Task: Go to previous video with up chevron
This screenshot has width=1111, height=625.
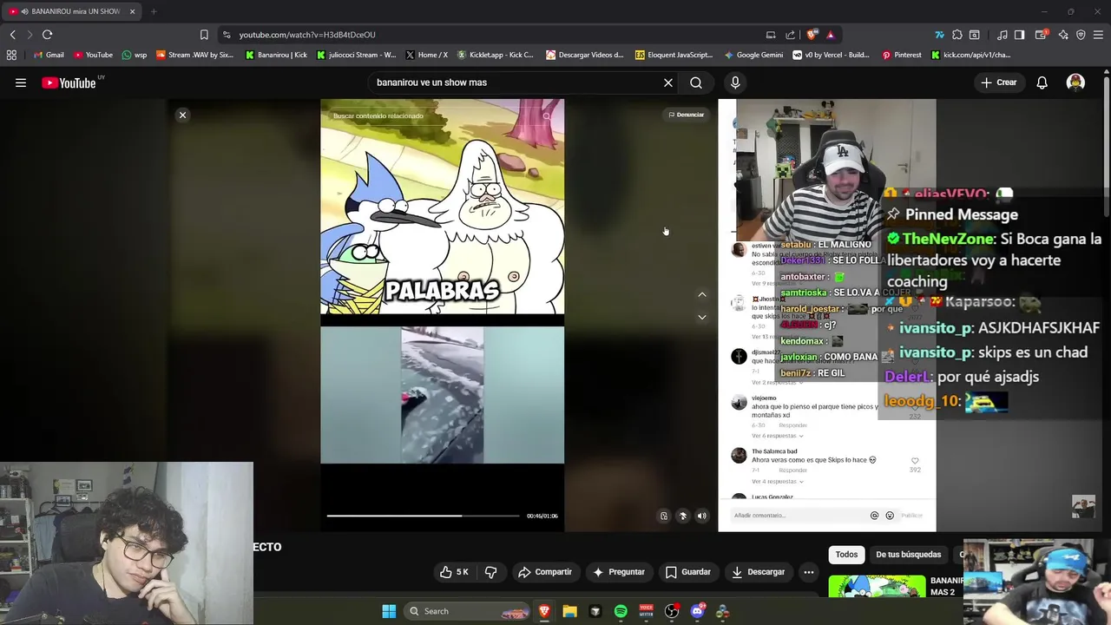Action: [x=702, y=295]
